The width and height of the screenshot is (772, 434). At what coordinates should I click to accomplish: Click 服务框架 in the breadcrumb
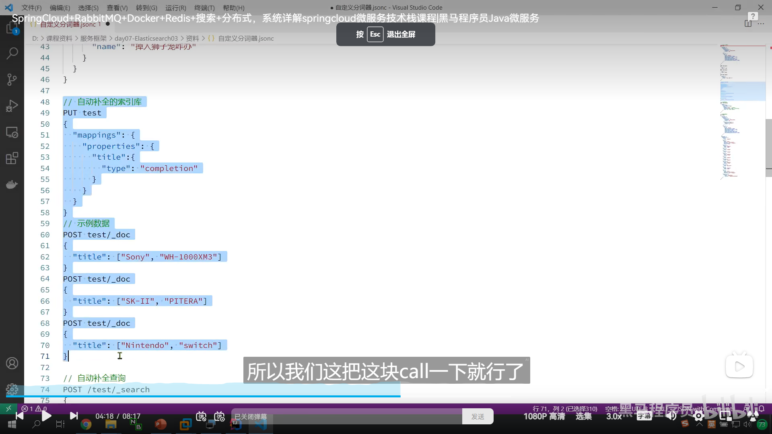click(x=93, y=38)
